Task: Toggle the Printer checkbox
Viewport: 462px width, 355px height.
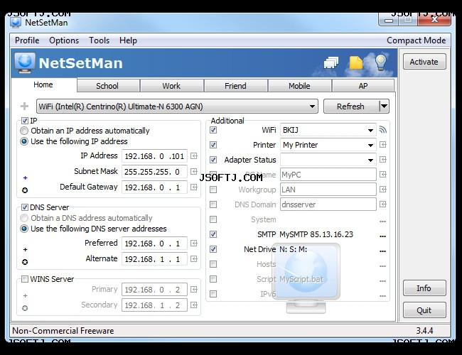Action: coord(213,145)
